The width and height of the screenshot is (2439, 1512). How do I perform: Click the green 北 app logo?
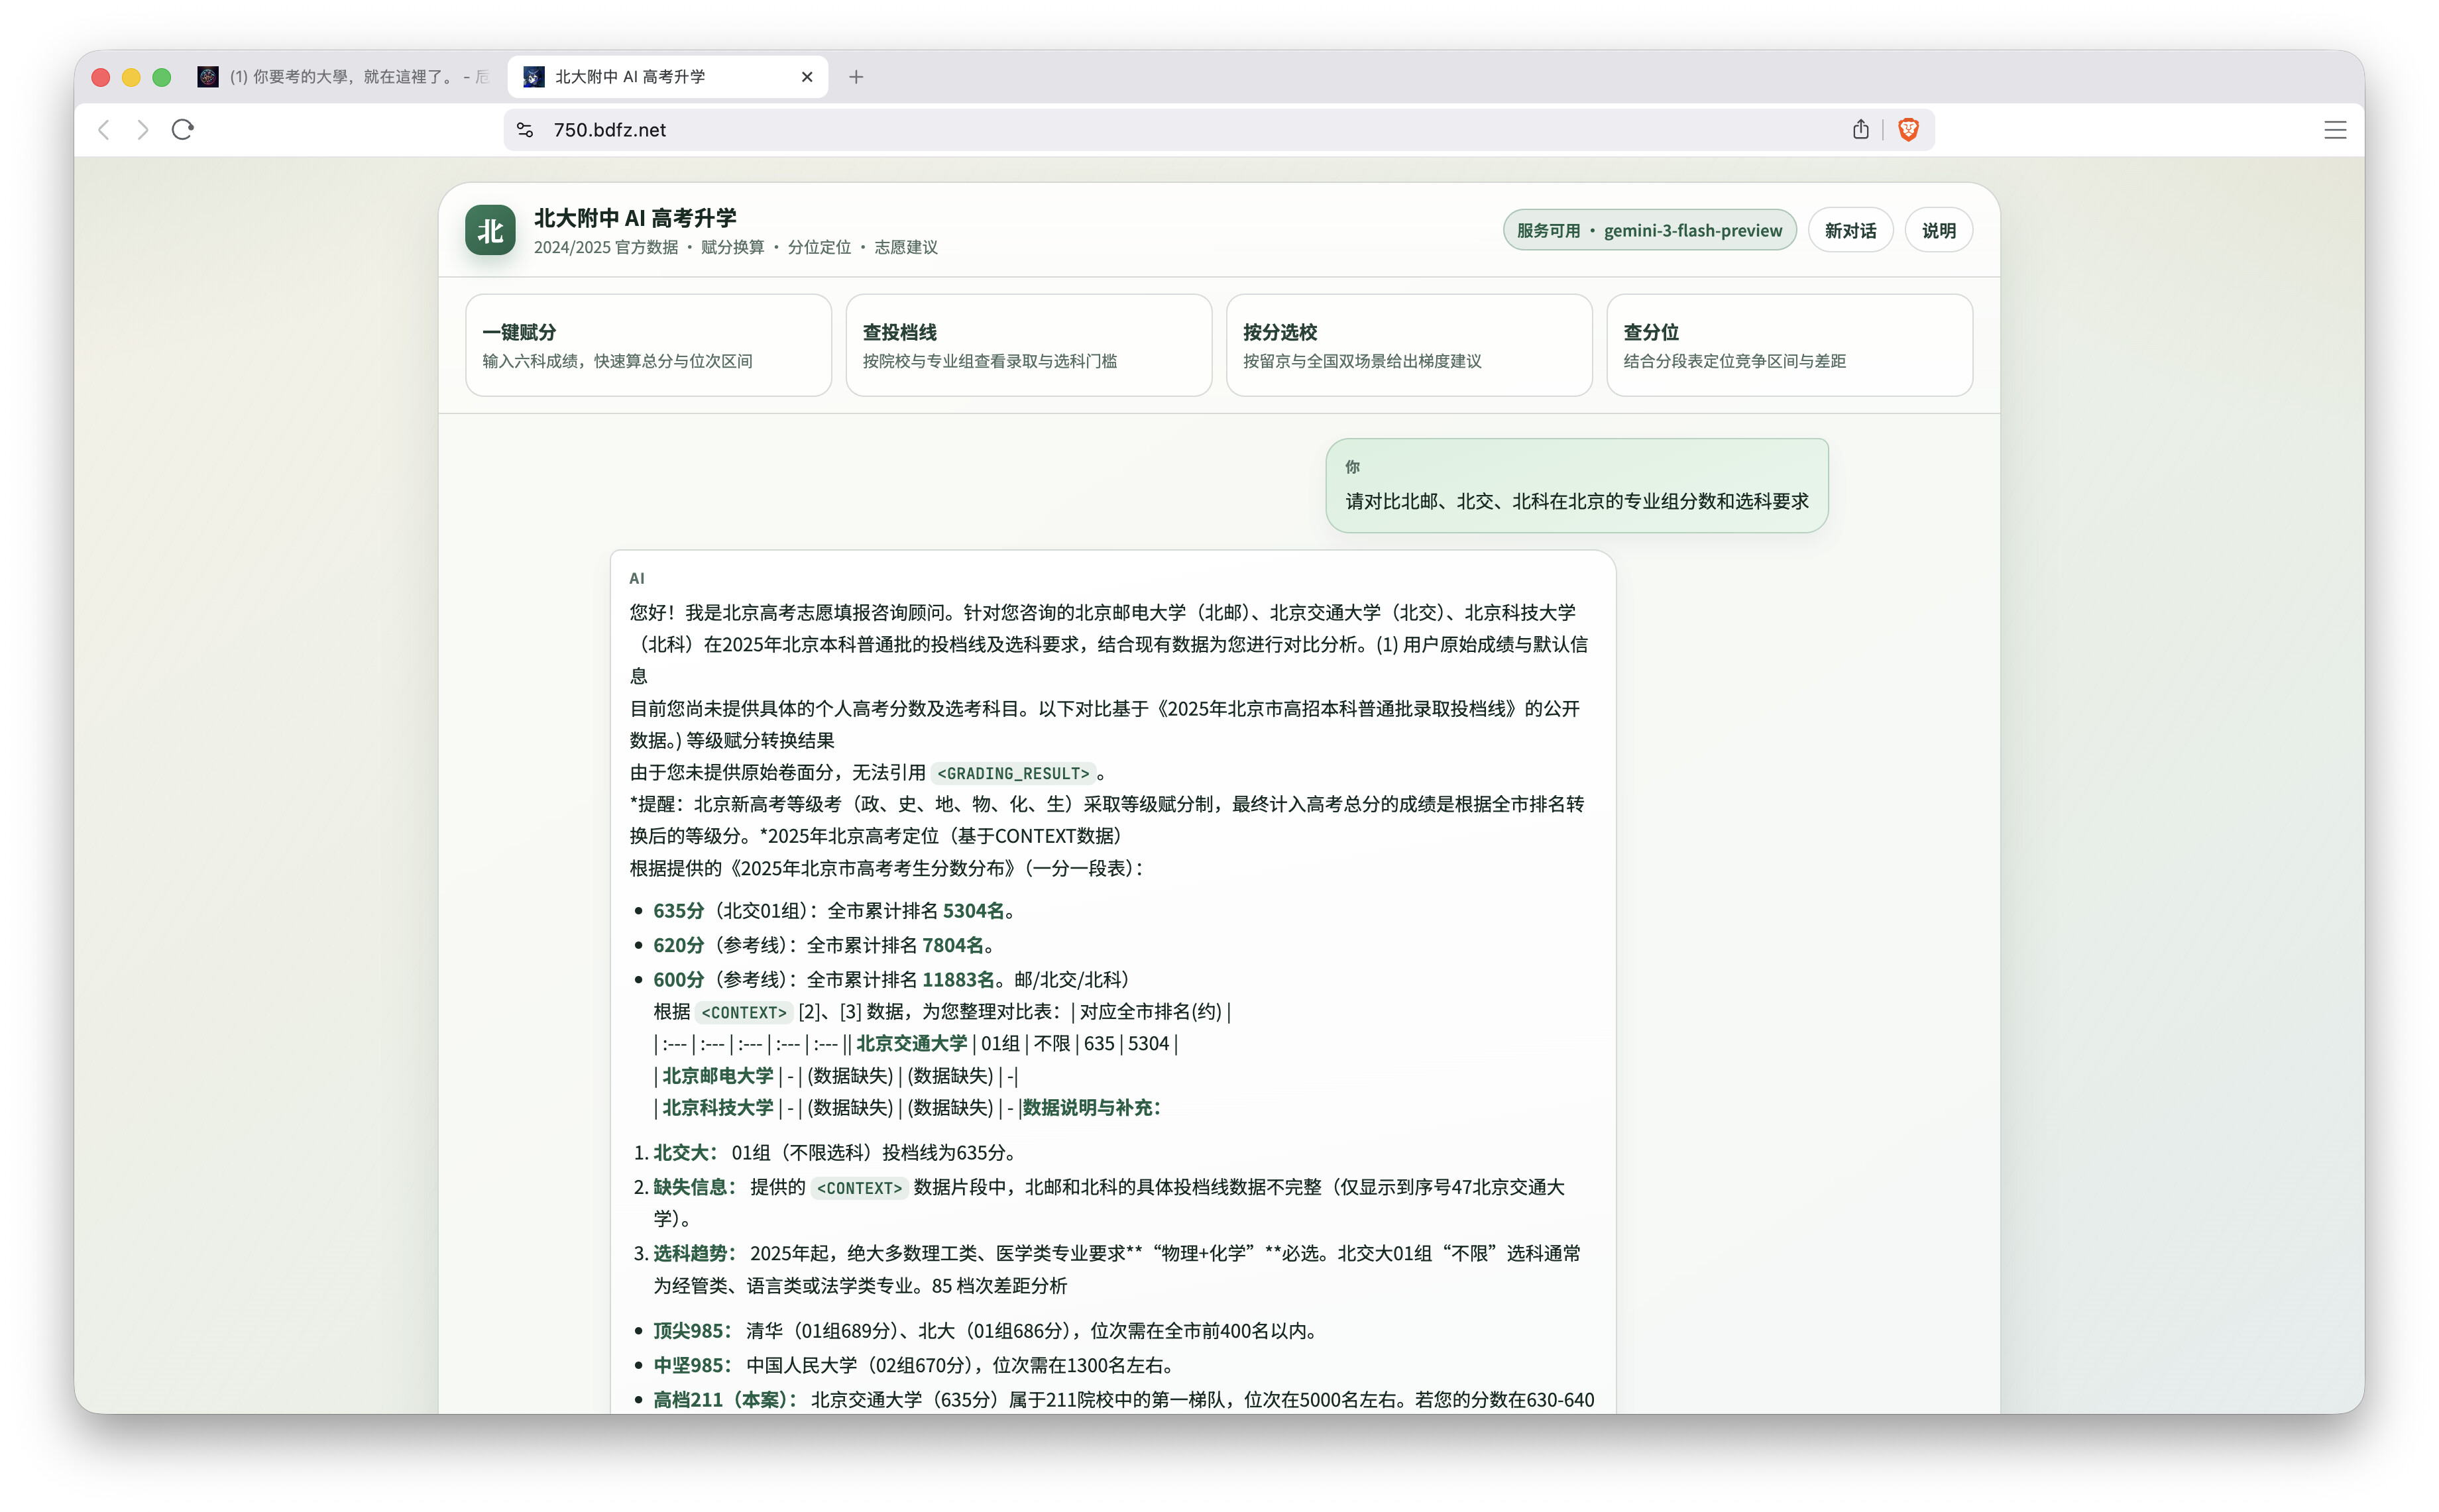[490, 230]
